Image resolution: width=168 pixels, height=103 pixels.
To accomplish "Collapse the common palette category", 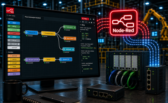I will [7, 19].
